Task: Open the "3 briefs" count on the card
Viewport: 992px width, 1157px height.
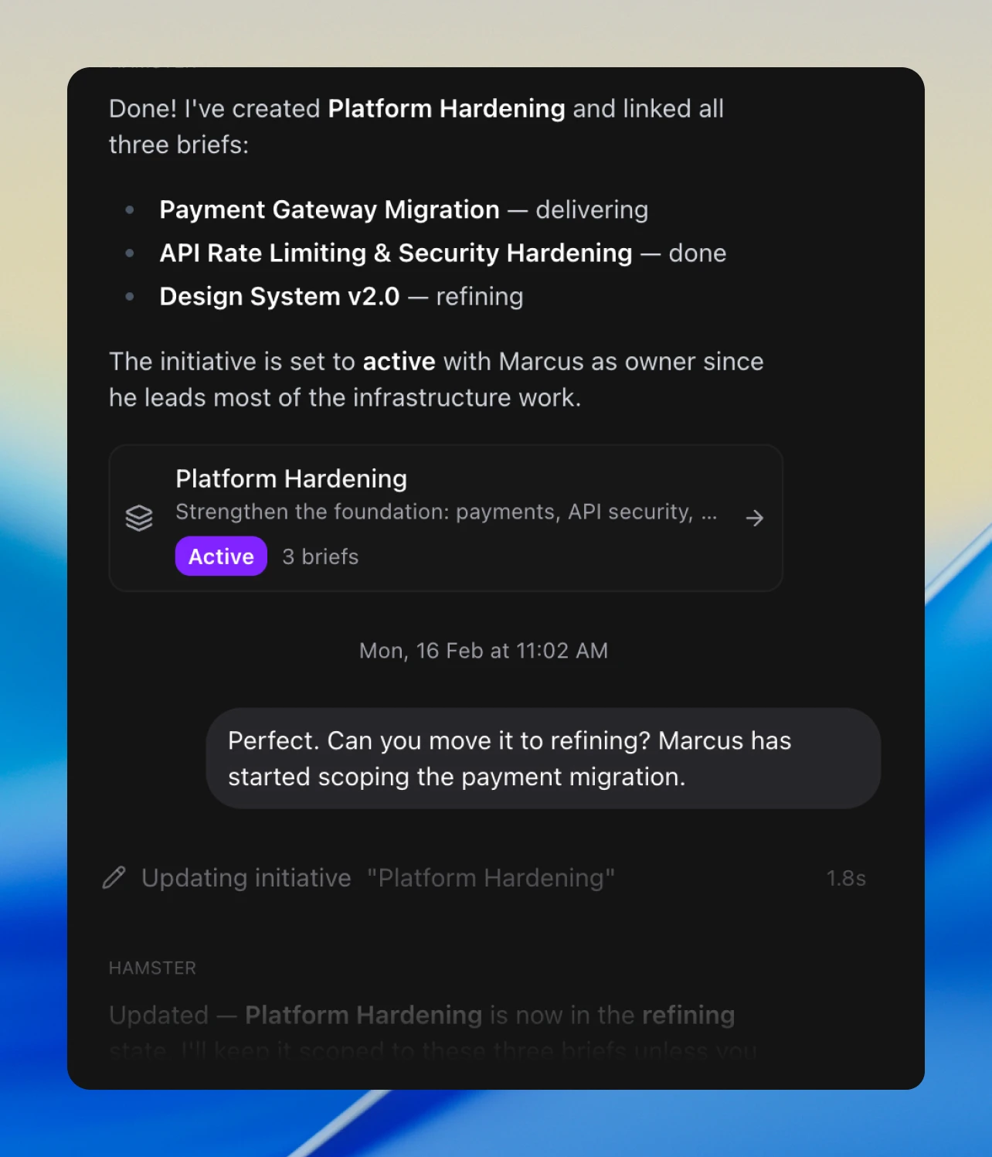Action: [321, 557]
